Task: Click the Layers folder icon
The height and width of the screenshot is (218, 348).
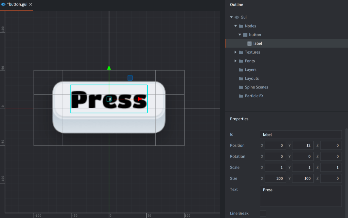Action: point(241,70)
